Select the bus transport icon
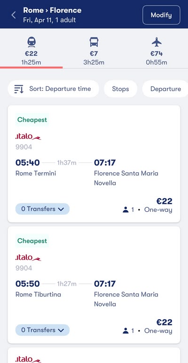 point(94,42)
